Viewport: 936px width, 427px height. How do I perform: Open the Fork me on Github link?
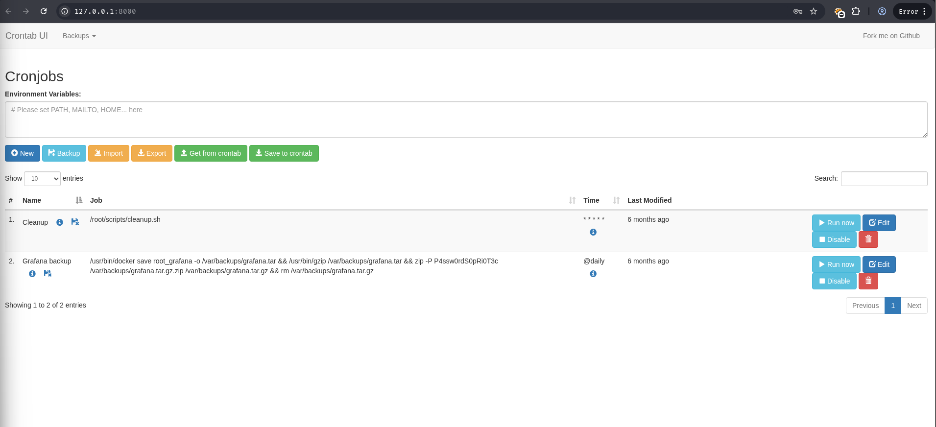click(x=891, y=36)
